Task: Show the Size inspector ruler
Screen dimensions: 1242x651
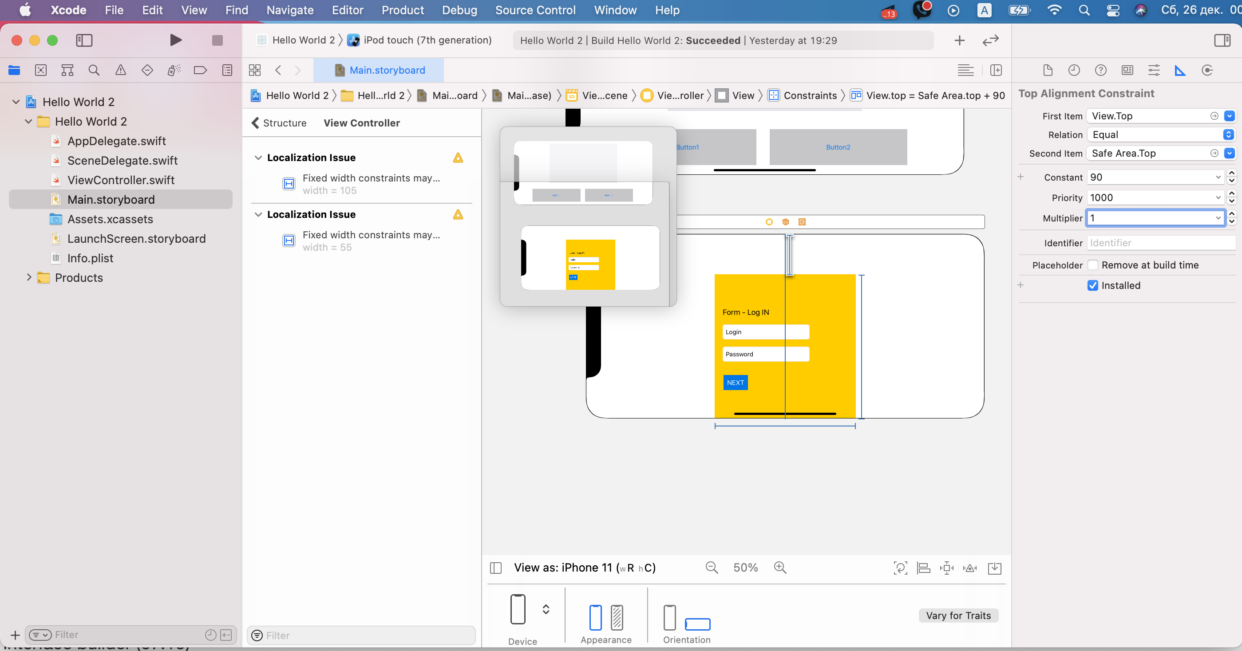Action: pyautogui.click(x=1180, y=71)
